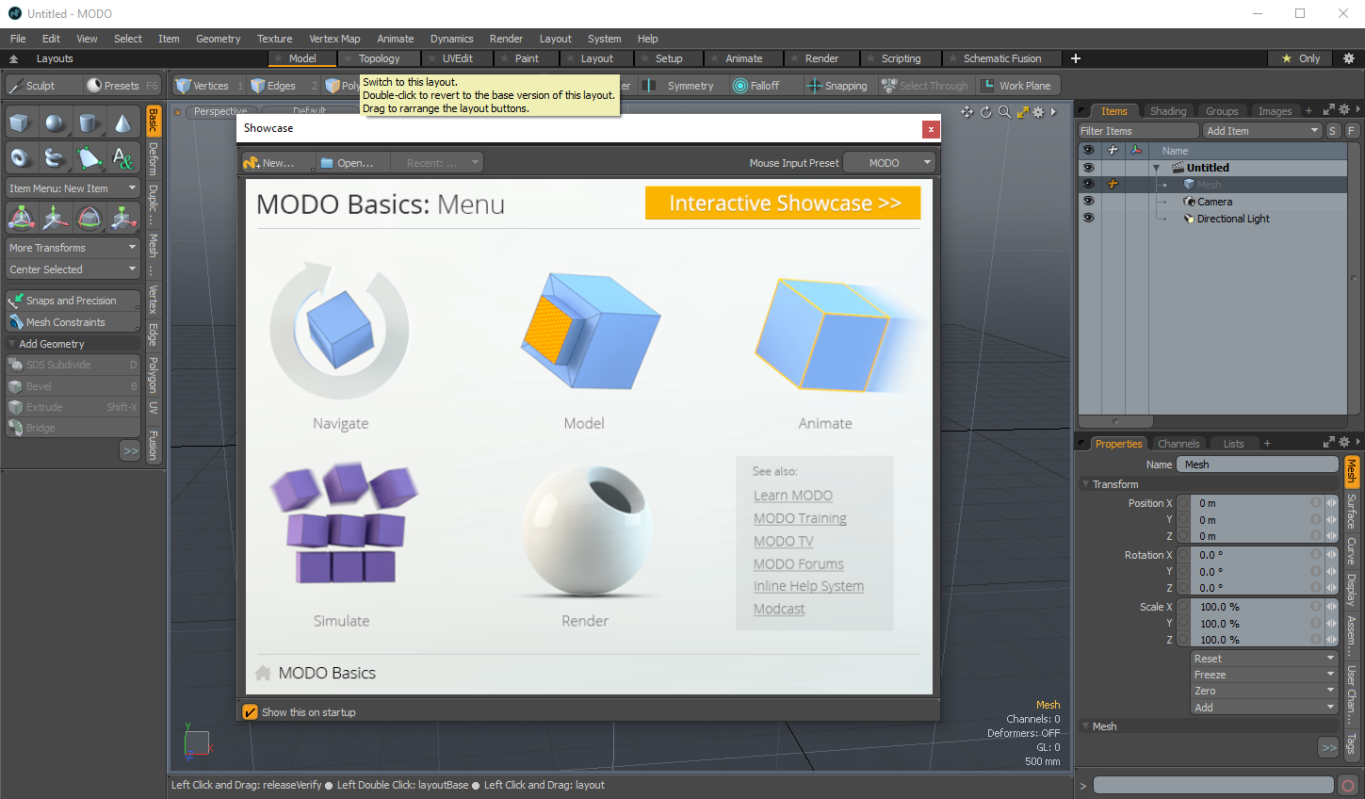Select the spiral Tube tool icon
The height and width of the screenshot is (799, 1365).
pos(55,157)
